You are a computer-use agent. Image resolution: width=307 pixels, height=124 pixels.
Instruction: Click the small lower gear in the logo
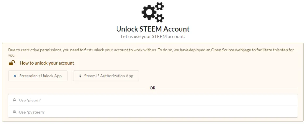pyautogui.click(x=160, y=18)
